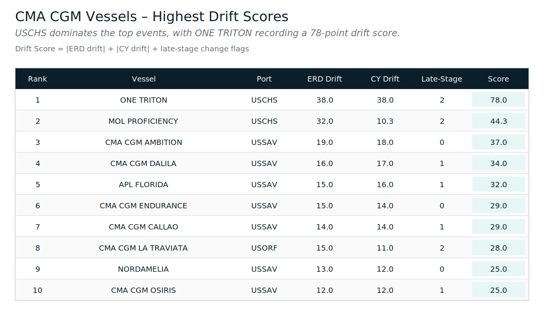Select the CMA CGM AMBITION row name
544x317 pixels.
coord(144,142)
